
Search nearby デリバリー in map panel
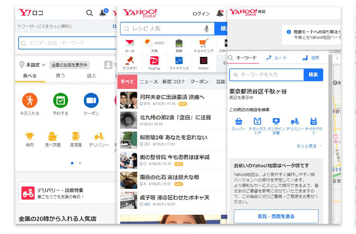point(294,124)
